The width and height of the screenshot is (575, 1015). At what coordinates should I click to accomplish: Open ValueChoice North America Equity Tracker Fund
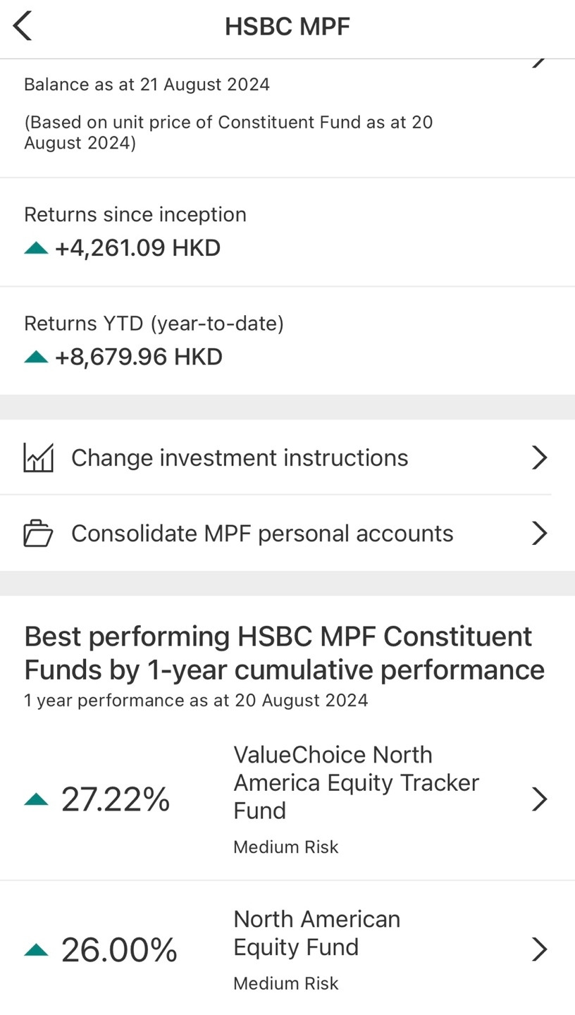(356, 782)
